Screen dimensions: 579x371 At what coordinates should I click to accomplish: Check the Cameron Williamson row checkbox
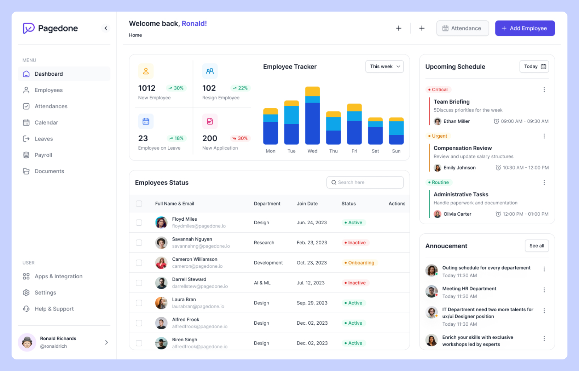[x=139, y=263]
